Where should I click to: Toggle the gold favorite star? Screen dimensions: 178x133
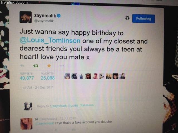point(49,66)
